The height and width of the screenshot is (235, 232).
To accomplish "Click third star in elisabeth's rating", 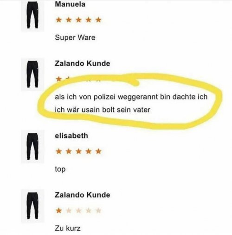I will 78,151.
